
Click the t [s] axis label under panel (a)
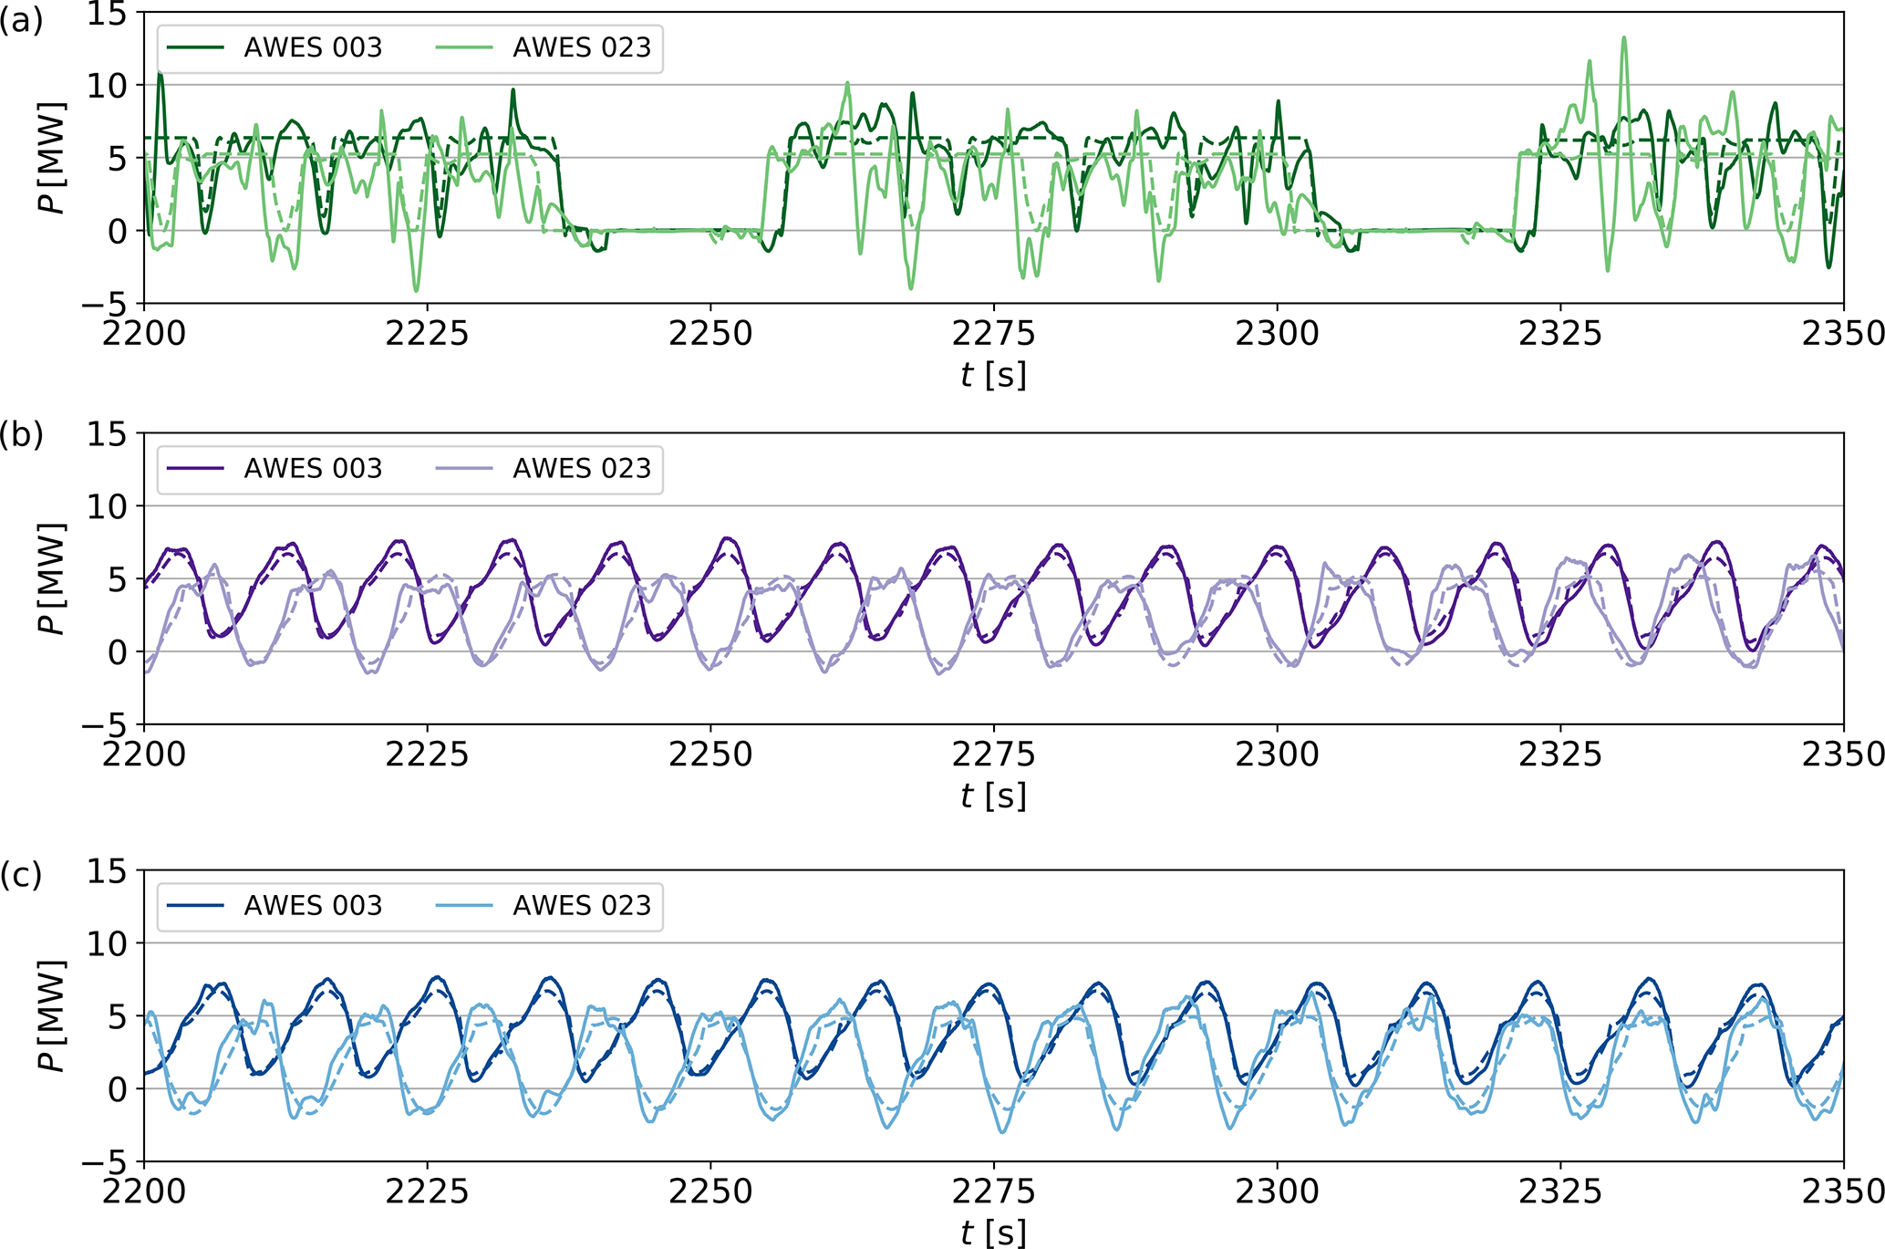(x=993, y=375)
